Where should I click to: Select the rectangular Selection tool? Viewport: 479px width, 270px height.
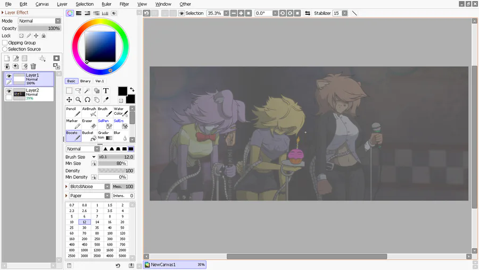click(x=69, y=90)
